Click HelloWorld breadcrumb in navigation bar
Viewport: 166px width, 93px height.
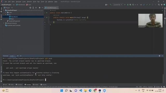(20, 5)
